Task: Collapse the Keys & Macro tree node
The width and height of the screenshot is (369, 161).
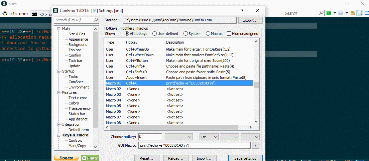Action: pyautogui.click(x=58, y=135)
